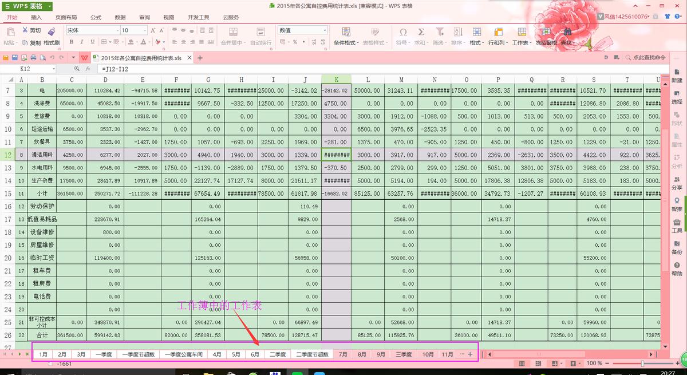Toggle bold formatting on selected cell

71,42
